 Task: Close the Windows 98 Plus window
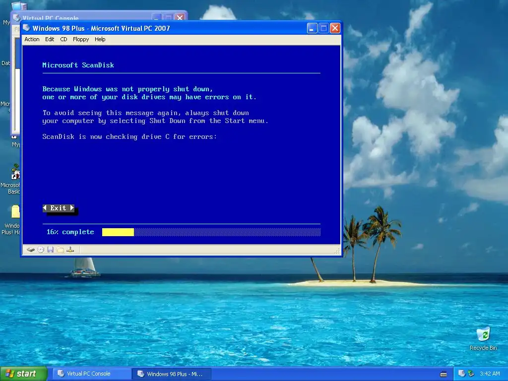(x=335, y=28)
